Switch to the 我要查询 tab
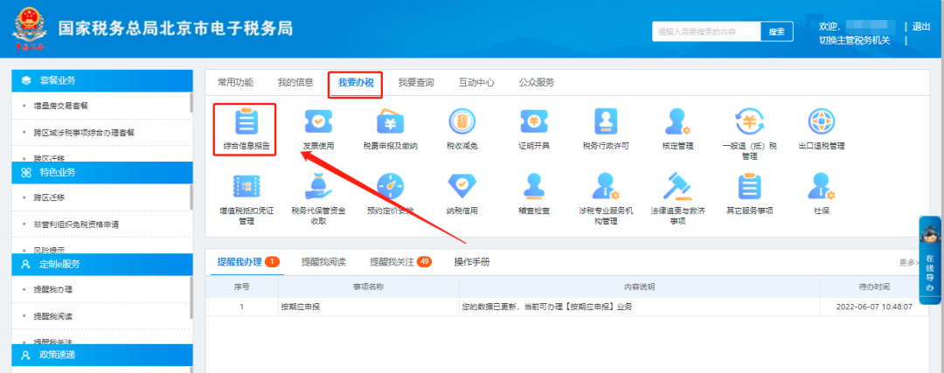This screenshot has width=944, height=373. coord(416,82)
